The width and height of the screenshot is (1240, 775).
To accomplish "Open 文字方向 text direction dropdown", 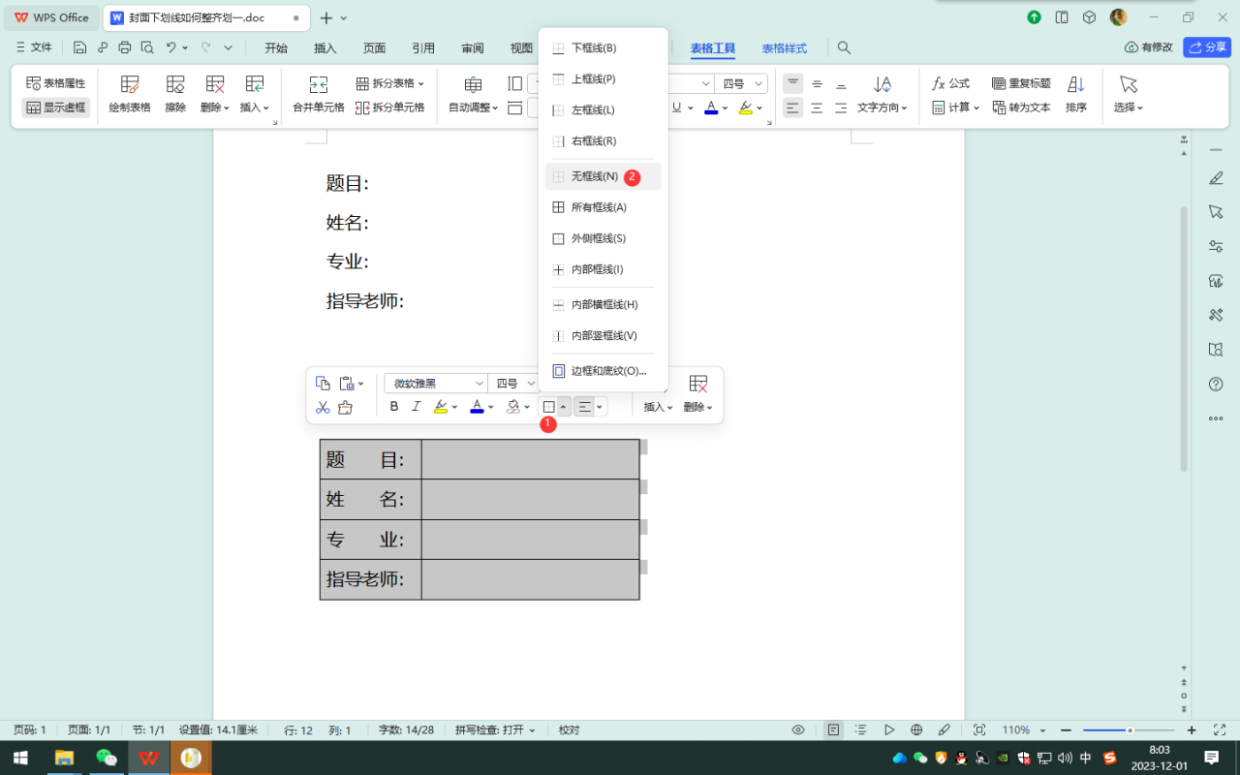I will pyautogui.click(x=883, y=108).
